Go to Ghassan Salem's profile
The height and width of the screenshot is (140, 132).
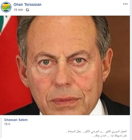(x=16, y=120)
